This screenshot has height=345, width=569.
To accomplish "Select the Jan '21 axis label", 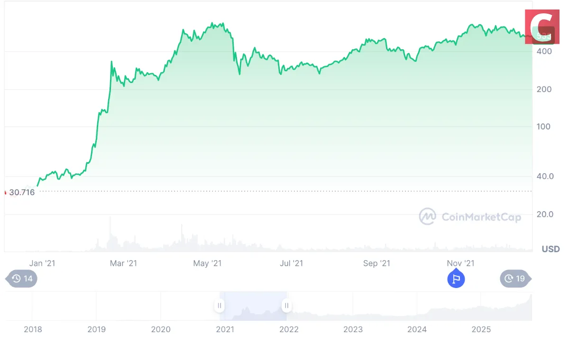I will (x=43, y=263).
